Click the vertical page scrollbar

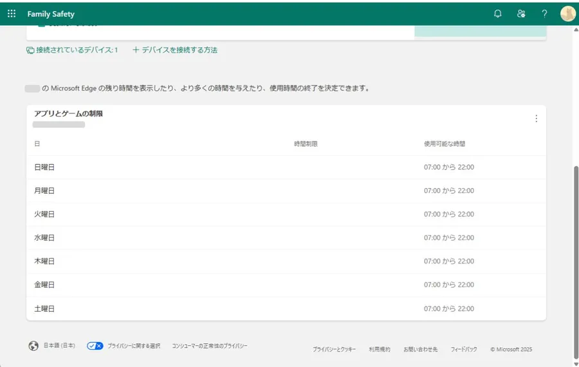pos(574,258)
